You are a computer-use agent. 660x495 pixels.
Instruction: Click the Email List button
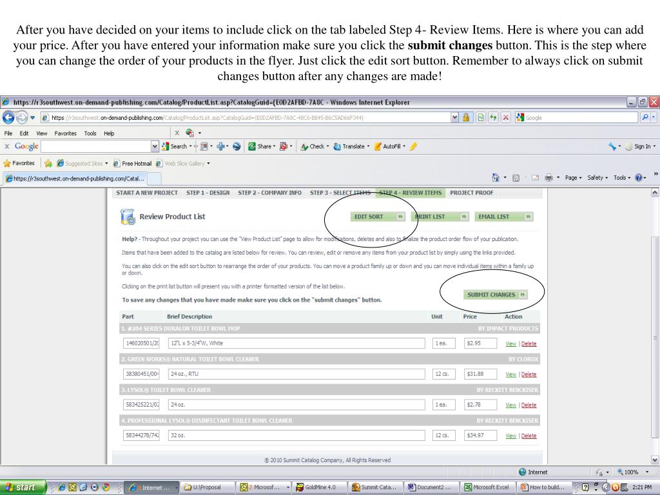tap(504, 217)
